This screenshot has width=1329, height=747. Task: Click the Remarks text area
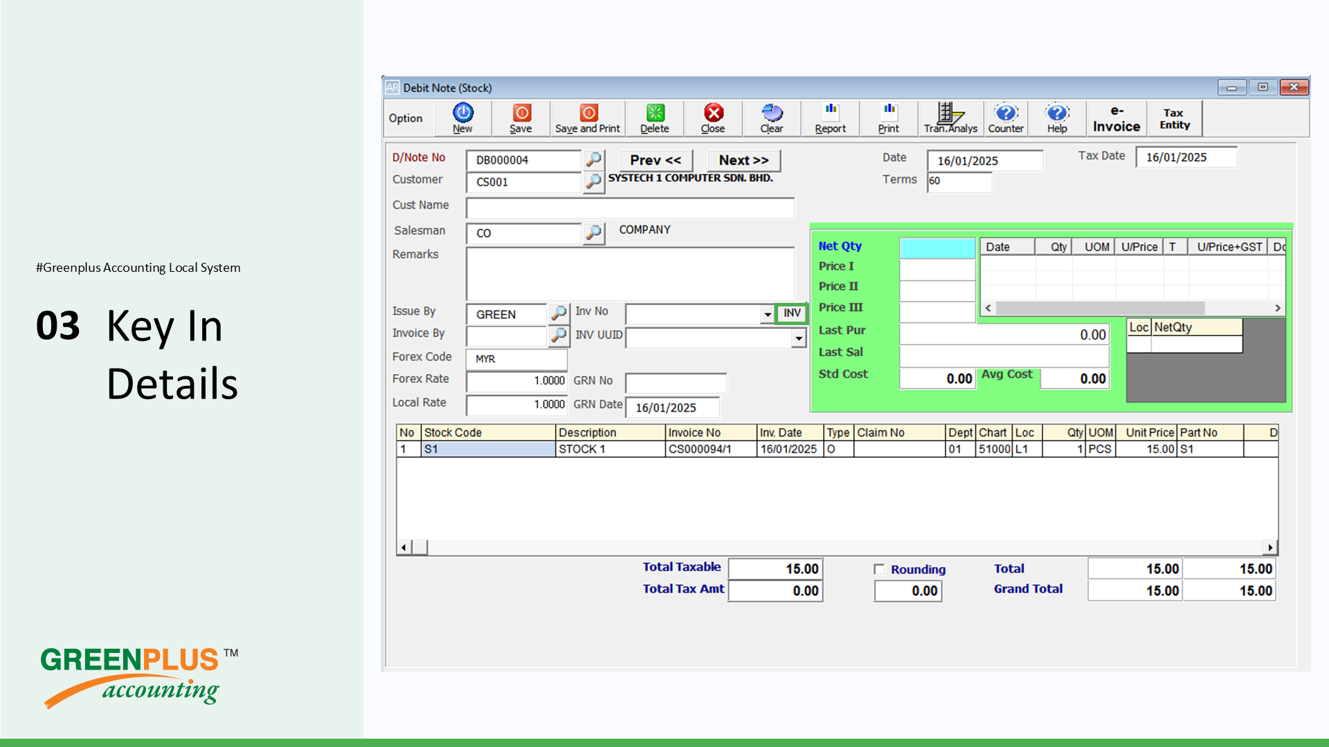pyautogui.click(x=630, y=274)
